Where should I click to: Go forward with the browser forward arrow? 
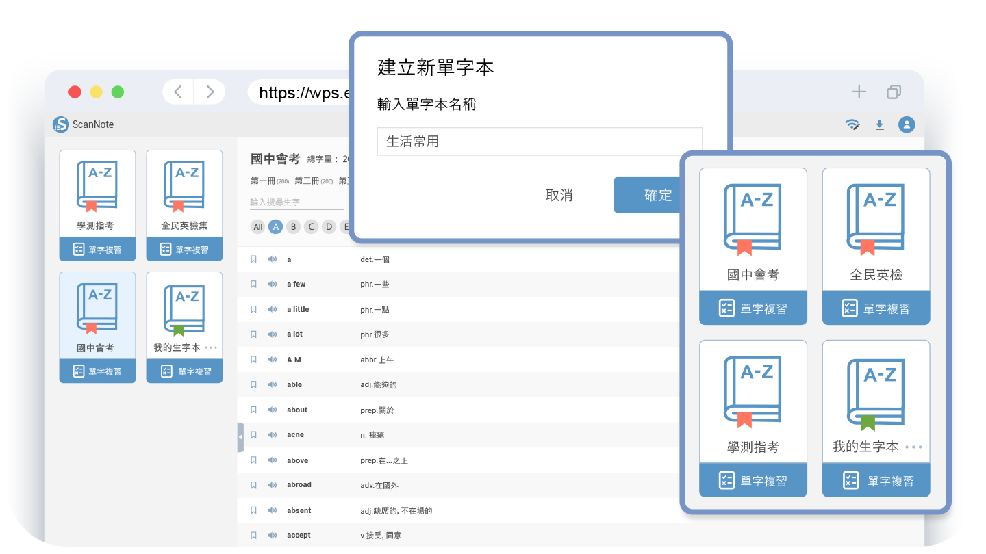[x=210, y=92]
